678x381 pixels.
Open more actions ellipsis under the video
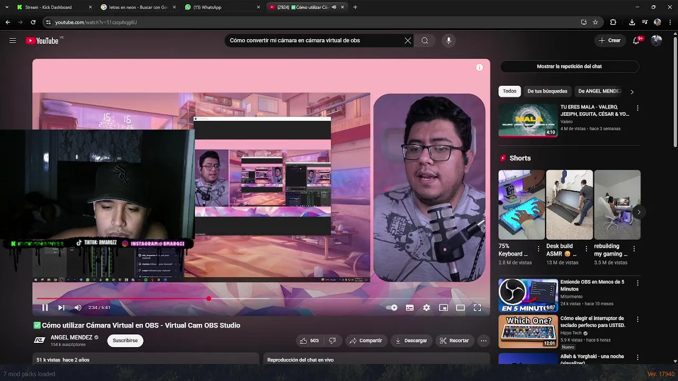[x=484, y=341]
